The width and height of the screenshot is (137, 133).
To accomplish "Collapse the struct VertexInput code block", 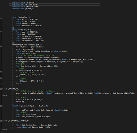I will pyautogui.click(x=1, y=19).
